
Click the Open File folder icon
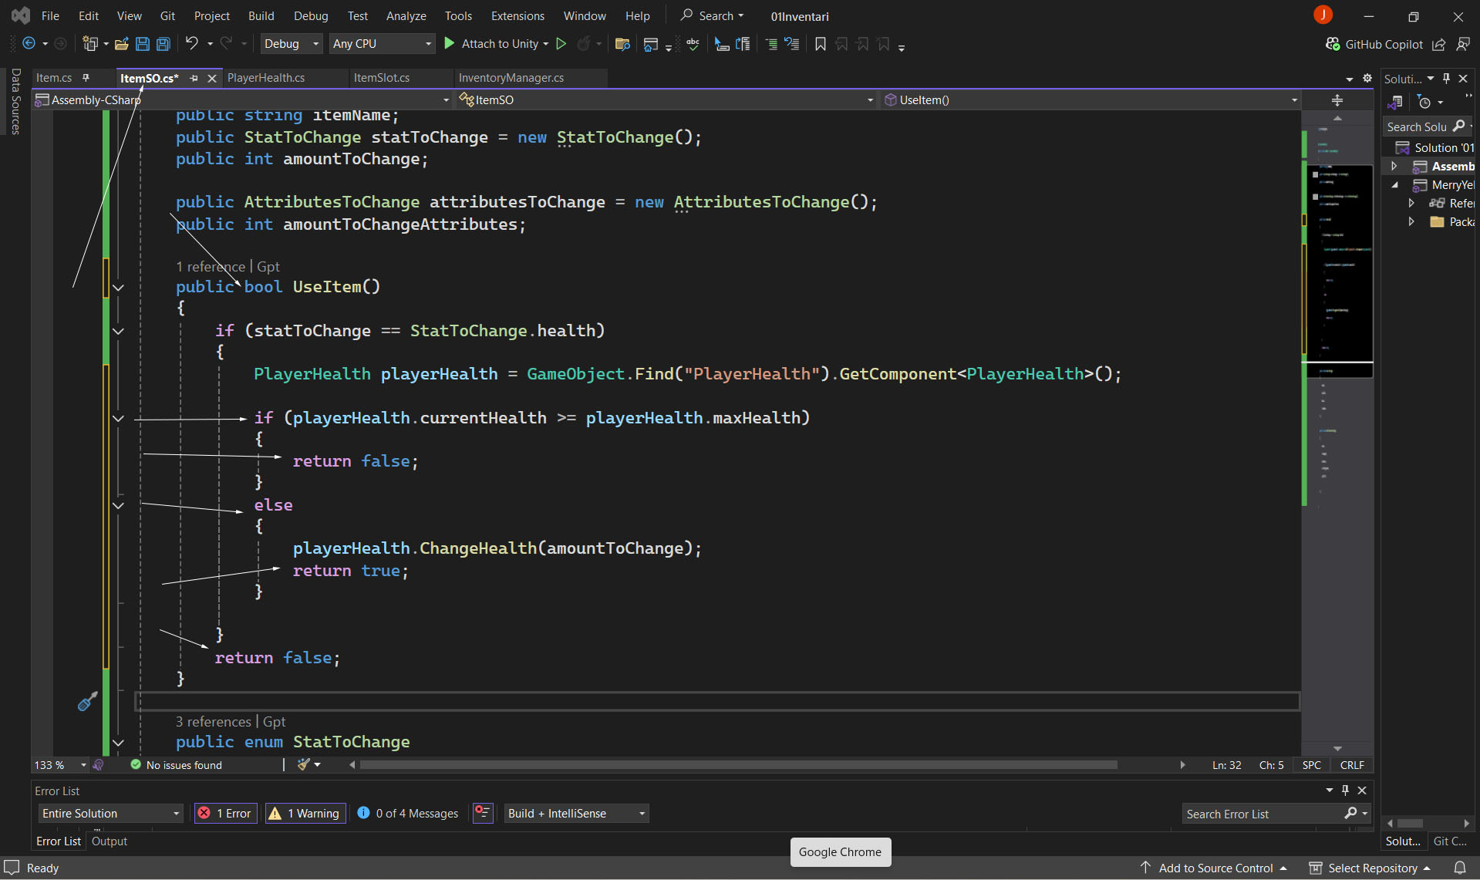[121, 44]
